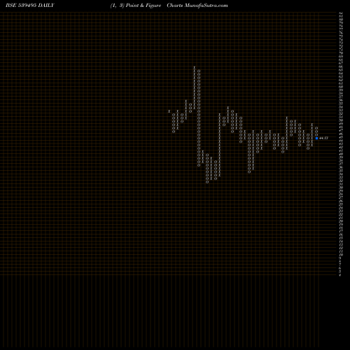Screen dimensions: 350x350
Task: Click the blue current price marker square
Action: coord(316,139)
